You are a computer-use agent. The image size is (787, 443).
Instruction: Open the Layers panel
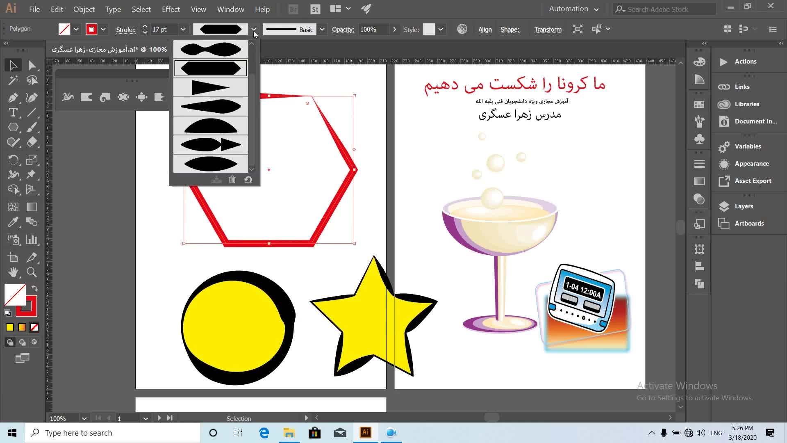(x=744, y=206)
